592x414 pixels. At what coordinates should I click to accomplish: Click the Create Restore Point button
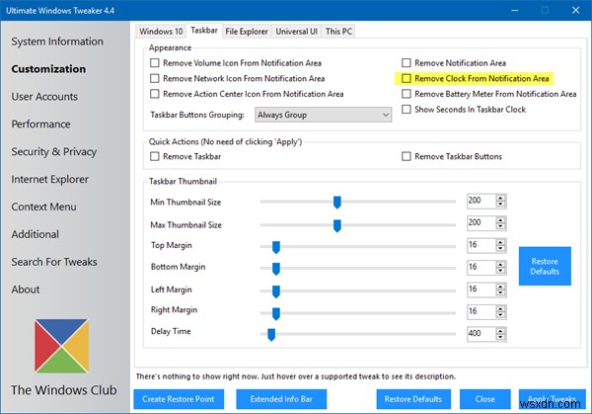(x=181, y=399)
